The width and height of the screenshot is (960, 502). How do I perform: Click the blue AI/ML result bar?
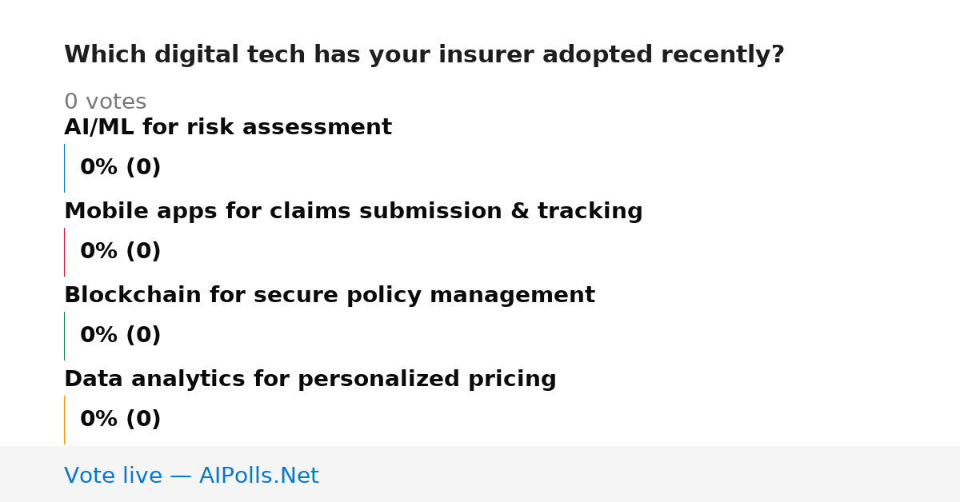tap(65, 168)
